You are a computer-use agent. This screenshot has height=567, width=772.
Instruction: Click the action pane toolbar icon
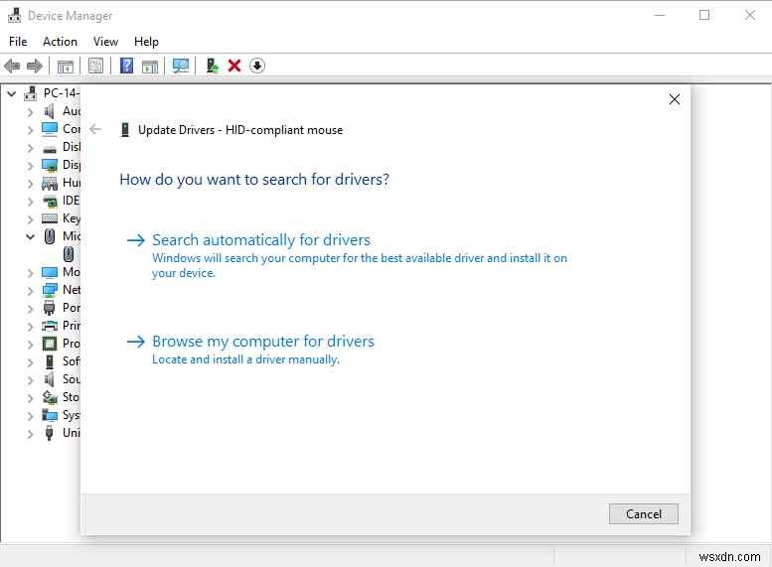click(x=150, y=66)
